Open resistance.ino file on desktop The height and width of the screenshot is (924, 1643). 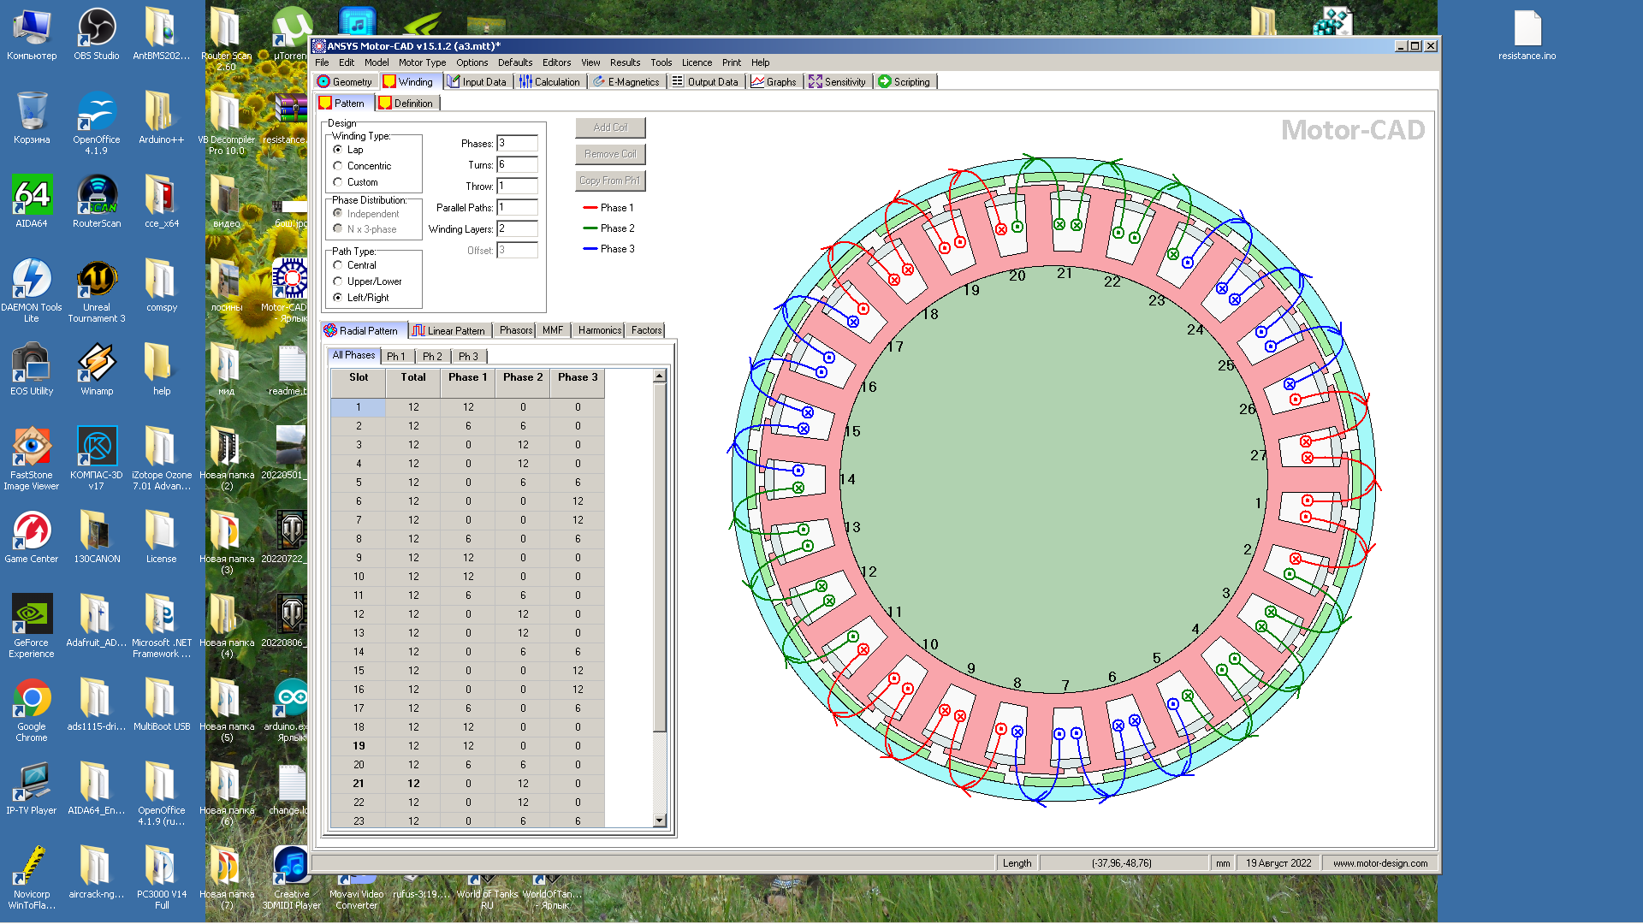point(1527,36)
